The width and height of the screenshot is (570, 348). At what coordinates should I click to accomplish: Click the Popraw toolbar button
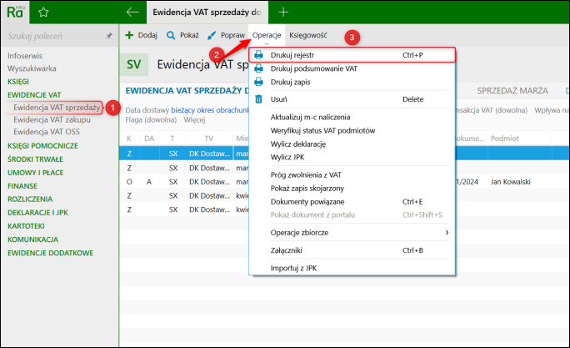click(226, 35)
